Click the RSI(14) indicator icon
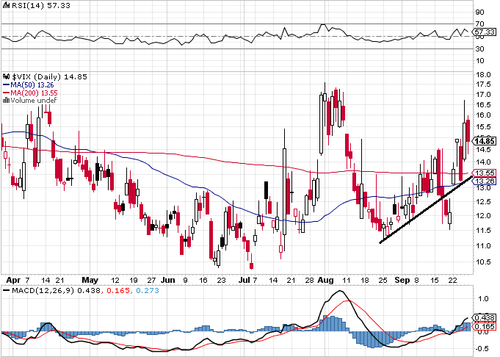 (x=7, y=6)
